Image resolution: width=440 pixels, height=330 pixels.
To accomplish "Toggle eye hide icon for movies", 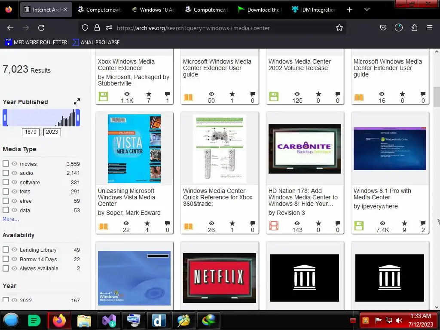I will pyautogui.click(x=14, y=164).
